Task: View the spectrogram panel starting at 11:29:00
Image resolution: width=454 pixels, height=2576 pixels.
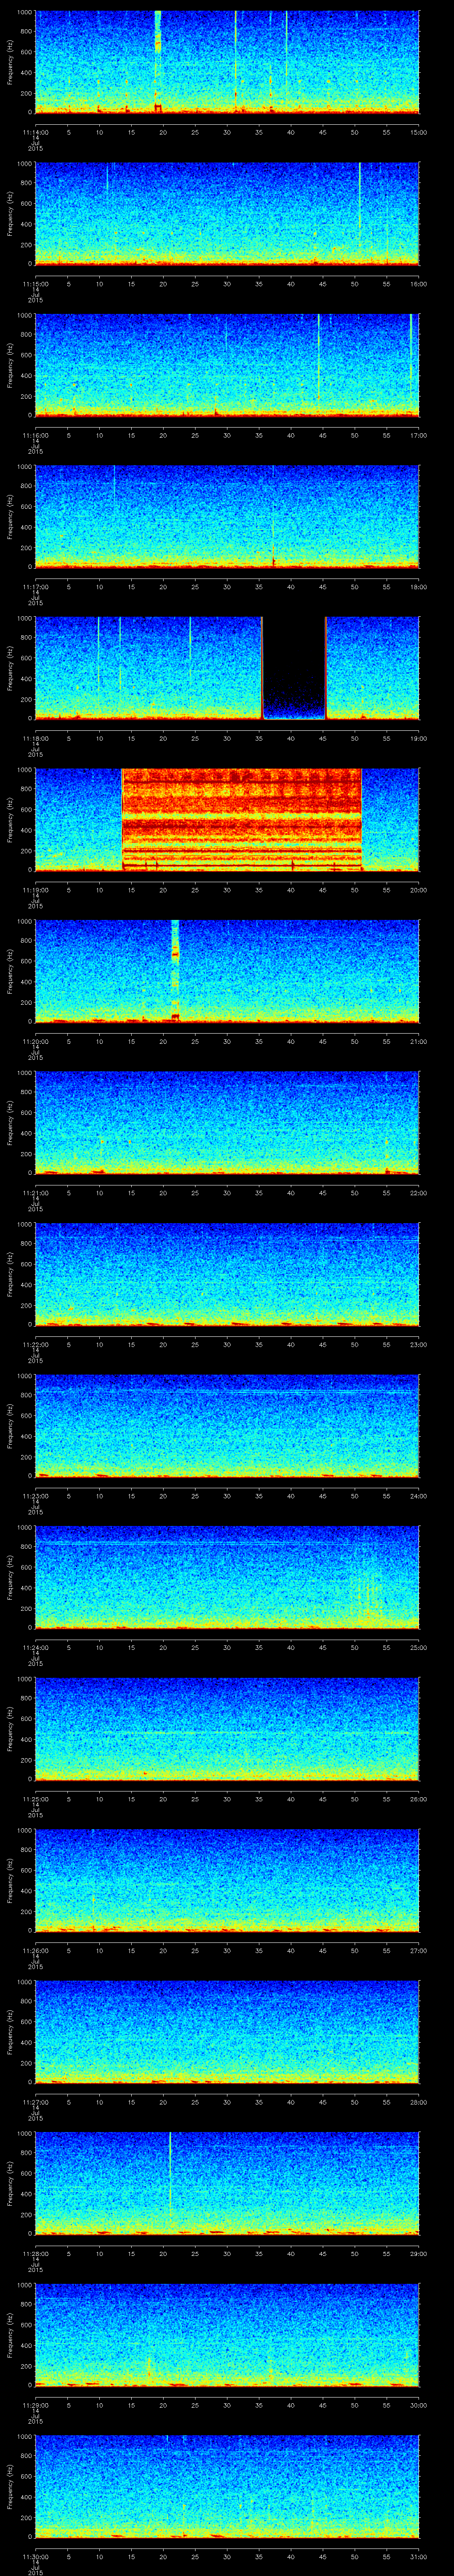Action: point(227,2334)
